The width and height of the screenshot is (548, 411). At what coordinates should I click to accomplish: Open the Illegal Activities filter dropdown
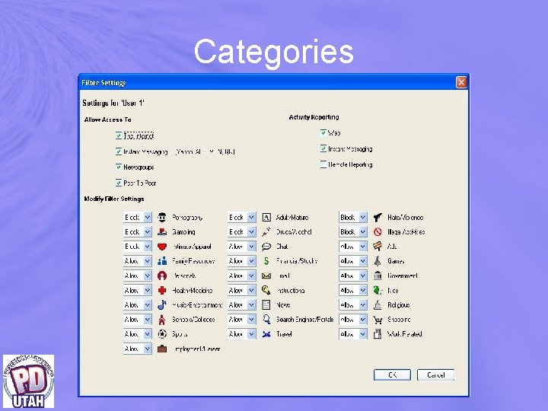[x=353, y=231]
